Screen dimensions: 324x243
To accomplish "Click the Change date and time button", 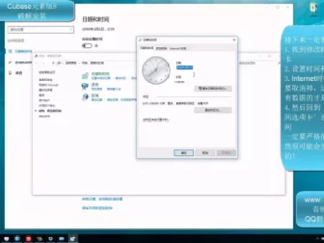I will point(213,88).
